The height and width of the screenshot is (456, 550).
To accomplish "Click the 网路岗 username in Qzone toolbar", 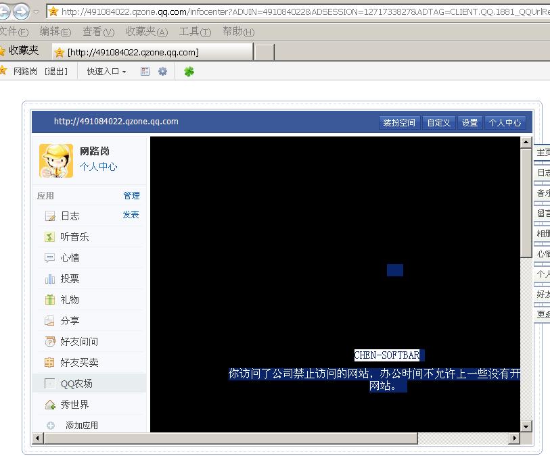I will tap(25, 72).
